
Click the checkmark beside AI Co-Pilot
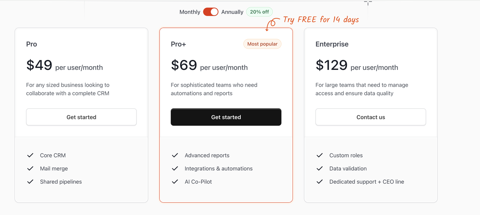click(175, 182)
